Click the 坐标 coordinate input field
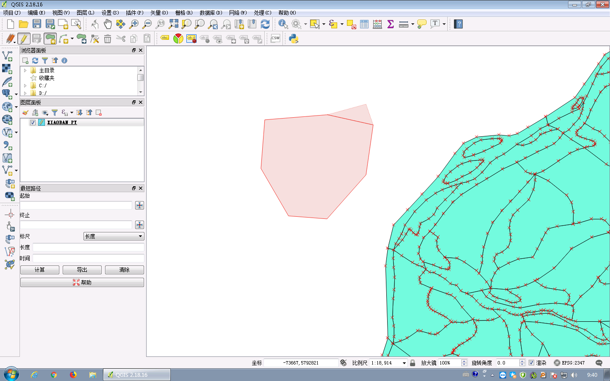This screenshot has height=381, width=610. click(x=301, y=363)
